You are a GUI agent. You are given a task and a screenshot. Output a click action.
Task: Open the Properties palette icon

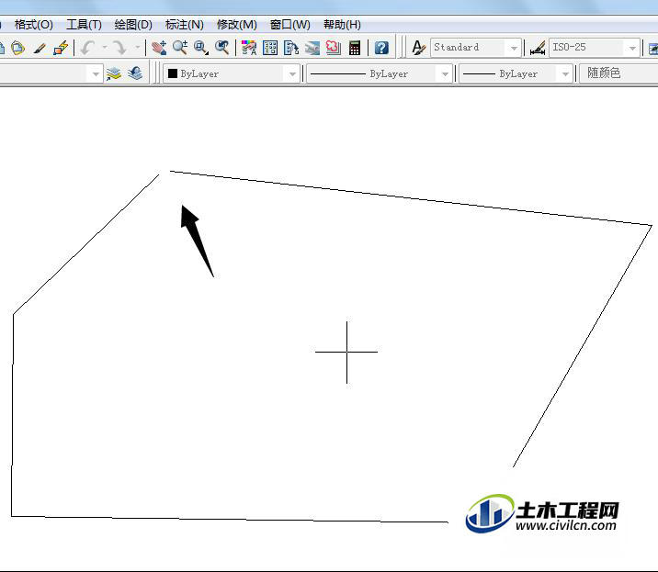pos(249,48)
